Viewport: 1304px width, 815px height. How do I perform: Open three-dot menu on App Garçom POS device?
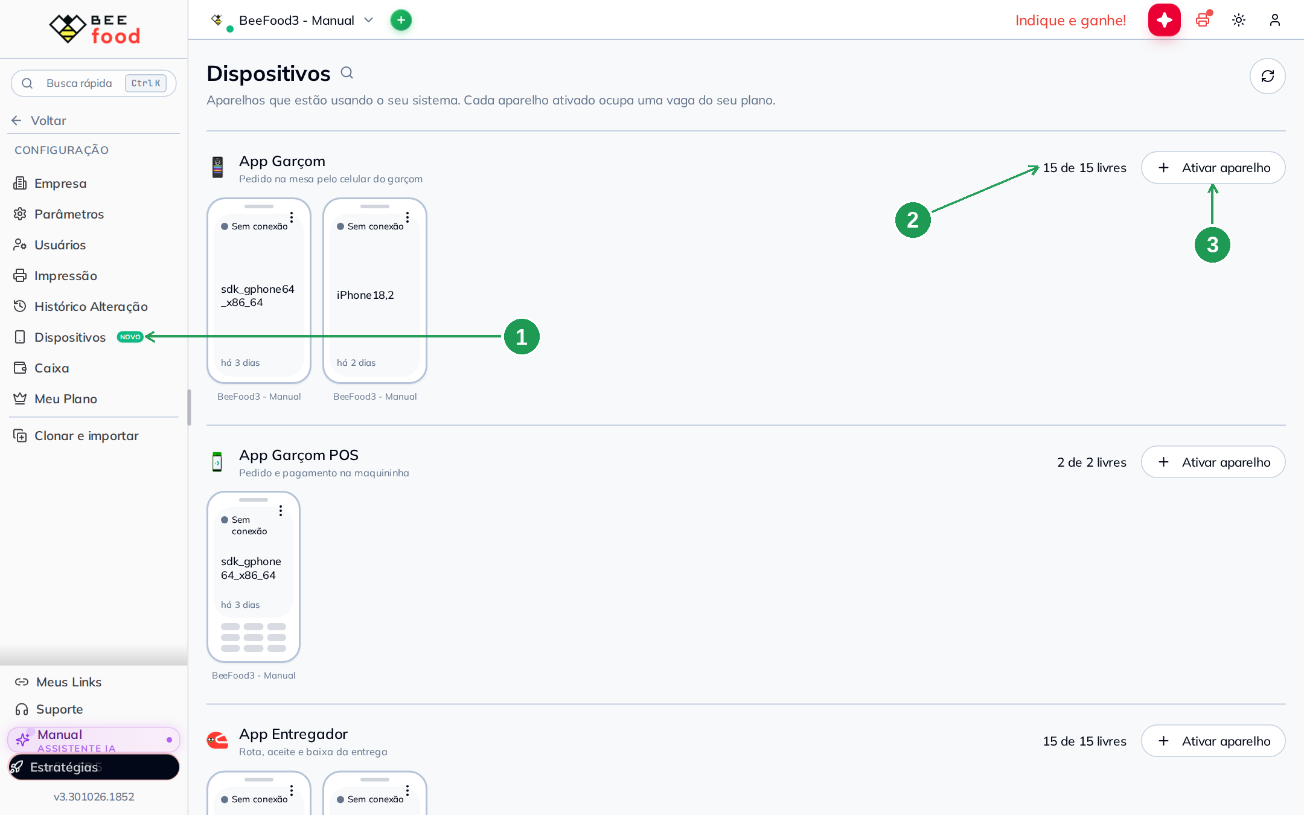click(x=281, y=511)
